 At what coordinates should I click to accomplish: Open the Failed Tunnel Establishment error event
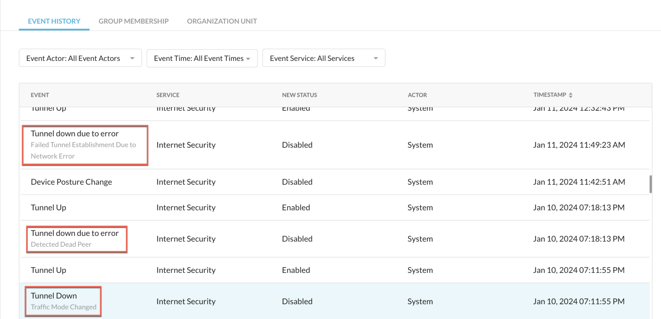click(x=85, y=145)
